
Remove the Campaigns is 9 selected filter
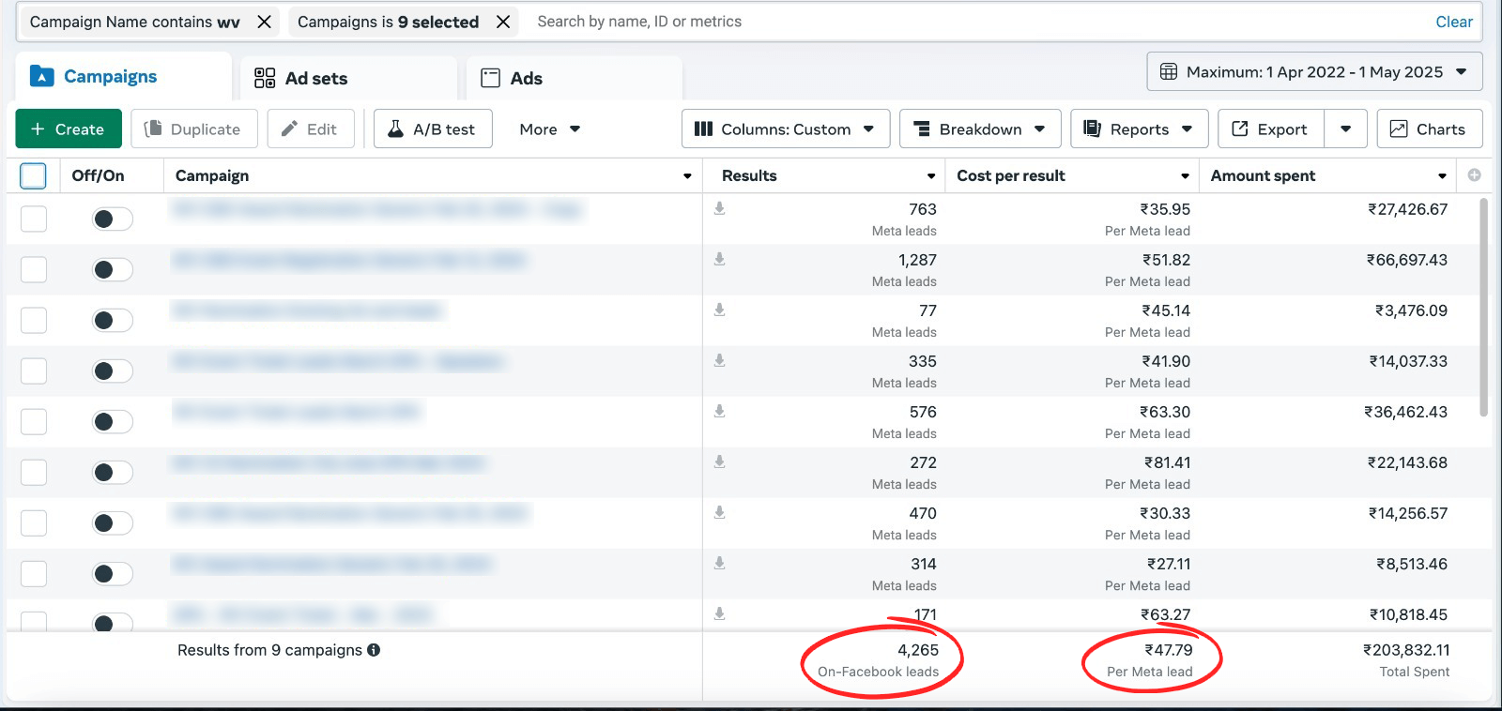click(x=503, y=22)
